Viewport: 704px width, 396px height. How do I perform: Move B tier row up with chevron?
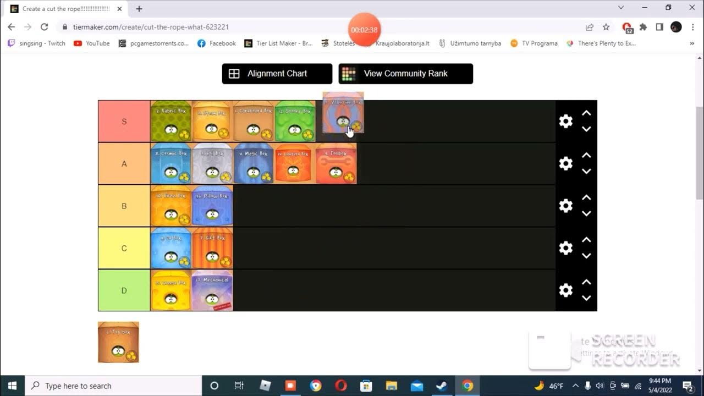(x=586, y=197)
